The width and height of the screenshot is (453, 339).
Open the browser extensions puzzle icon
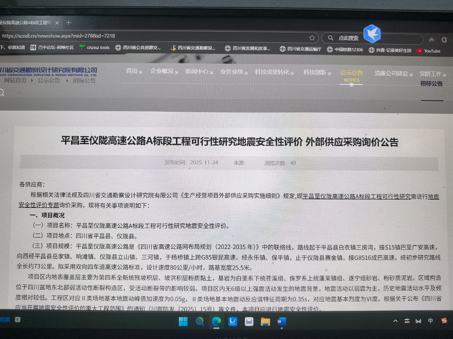[x=444, y=40]
